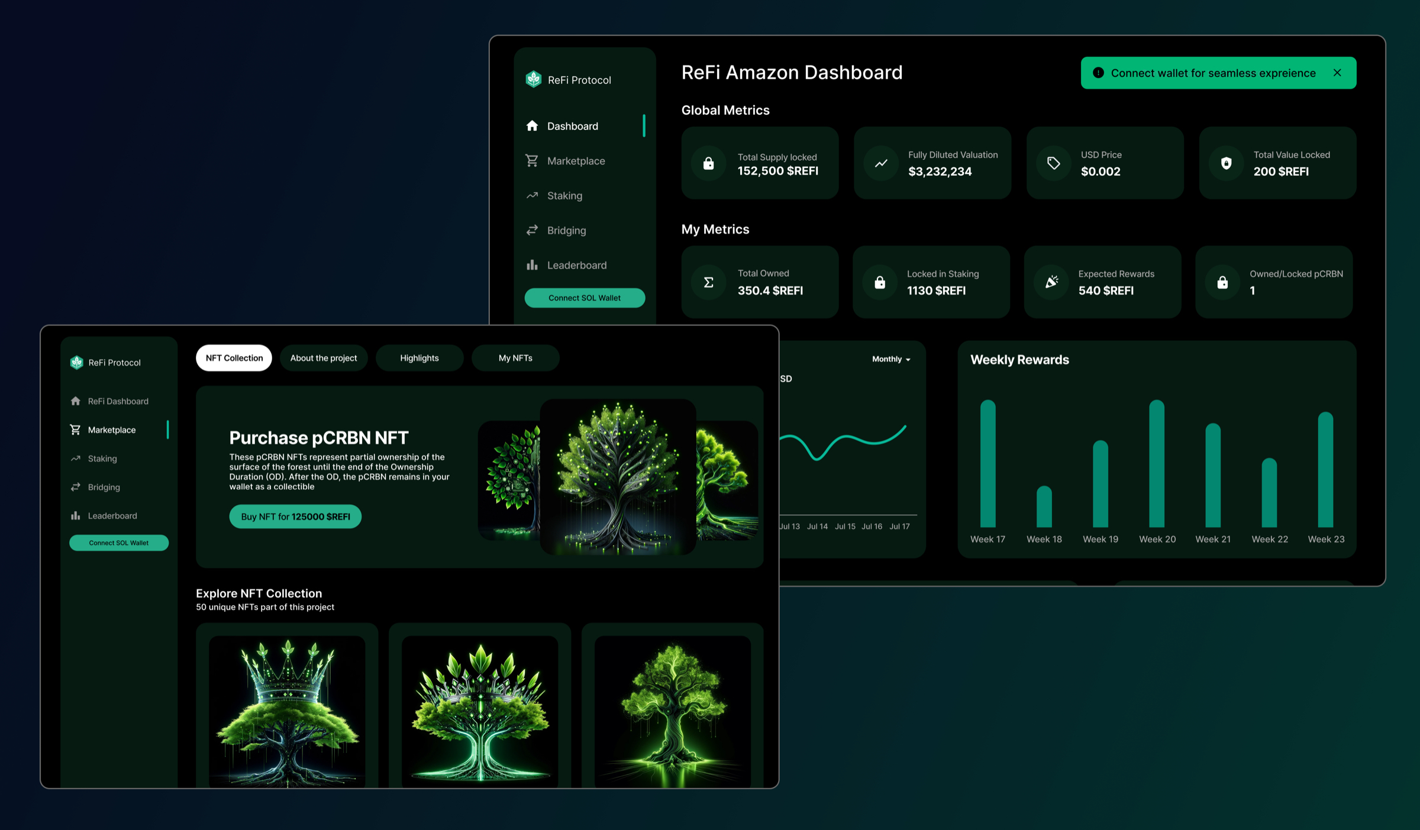Open the blue-rooted crown tree NFT thumbnail
The height and width of the screenshot is (830, 1420).
point(287,711)
